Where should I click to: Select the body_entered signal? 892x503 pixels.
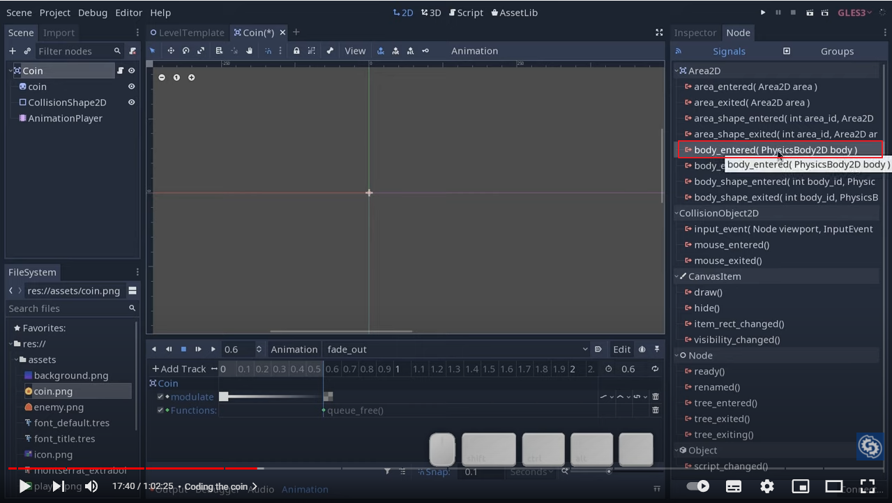[x=780, y=150]
